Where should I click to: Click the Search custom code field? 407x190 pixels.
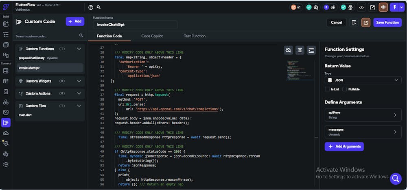pyautogui.click(x=47, y=36)
